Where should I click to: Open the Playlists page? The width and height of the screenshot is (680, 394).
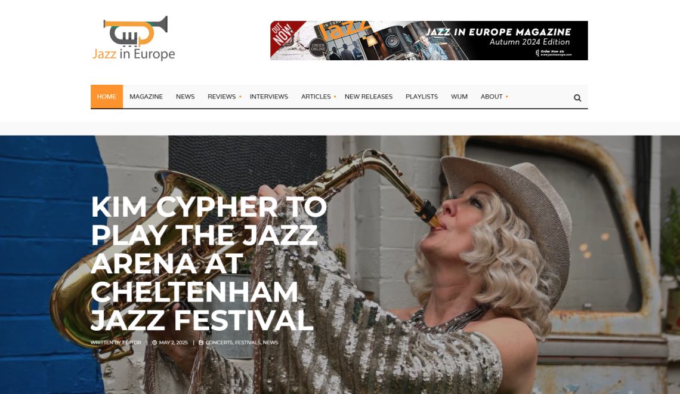(x=422, y=97)
